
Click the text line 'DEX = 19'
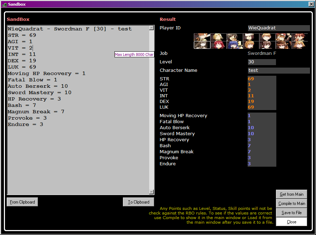(x=22, y=61)
